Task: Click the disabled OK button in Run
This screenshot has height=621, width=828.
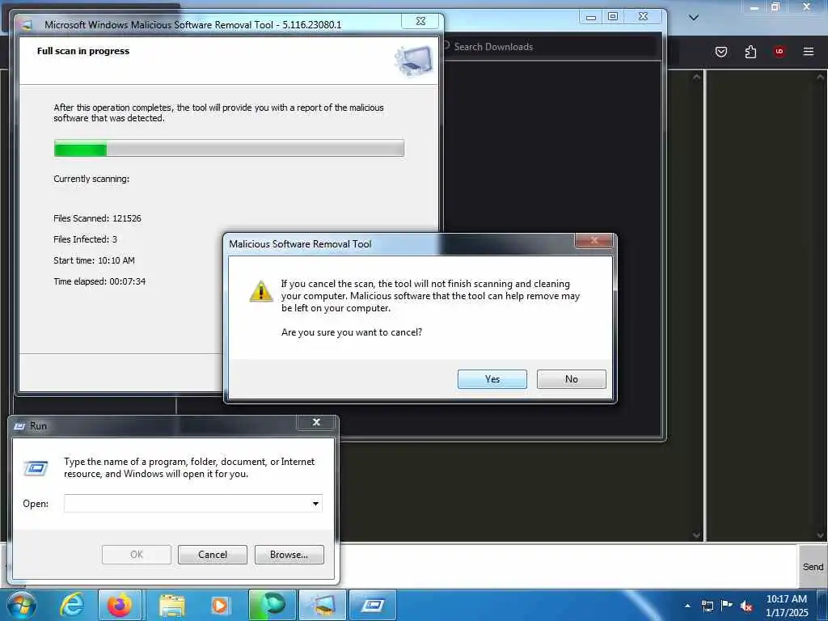Action: (x=136, y=555)
